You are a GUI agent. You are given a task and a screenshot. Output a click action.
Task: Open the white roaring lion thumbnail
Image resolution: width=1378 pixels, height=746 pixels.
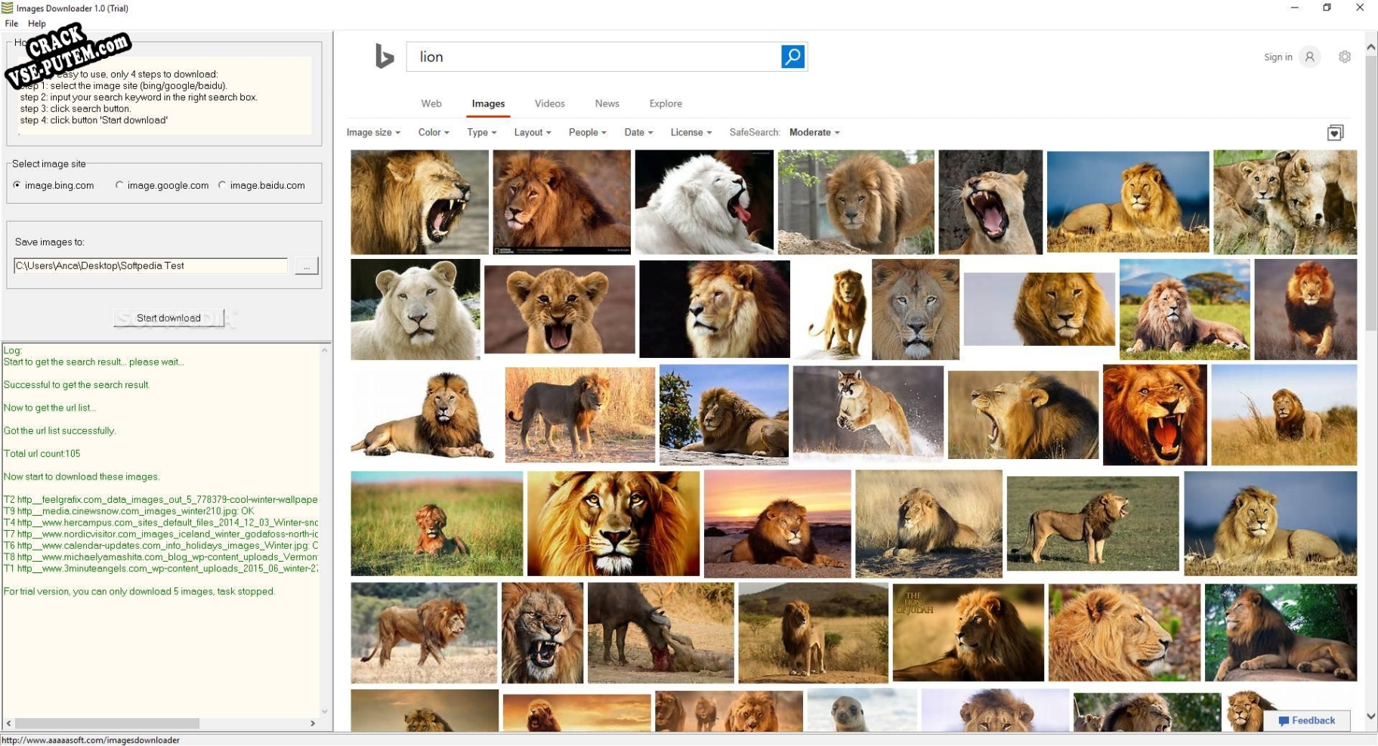703,202
